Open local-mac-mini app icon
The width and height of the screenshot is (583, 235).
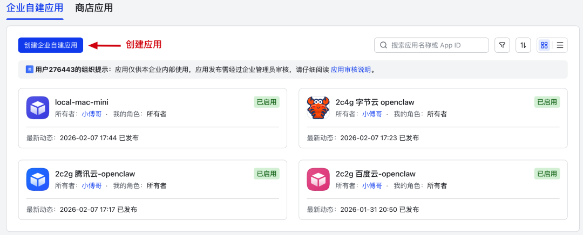coord(38,108)
